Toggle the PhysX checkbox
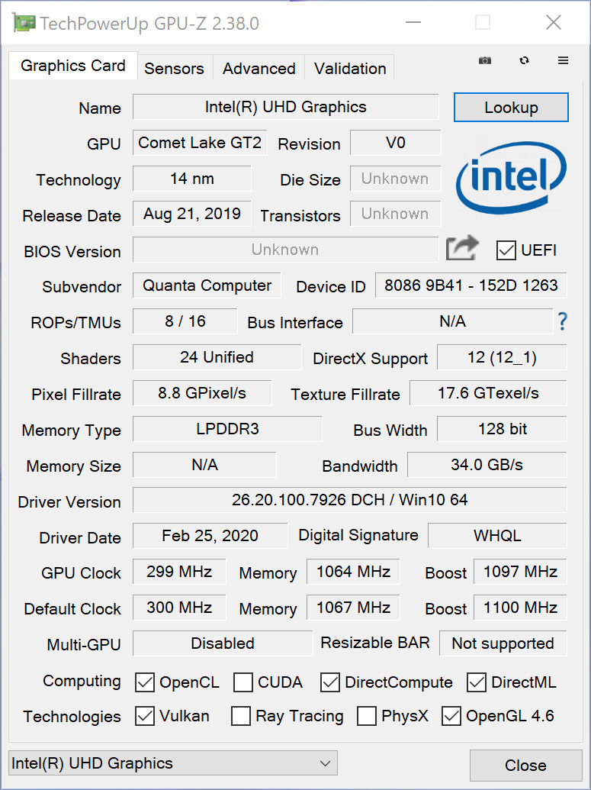Image resolution: width=591 pixels, height=790 pixels. (x=367, y=716)
